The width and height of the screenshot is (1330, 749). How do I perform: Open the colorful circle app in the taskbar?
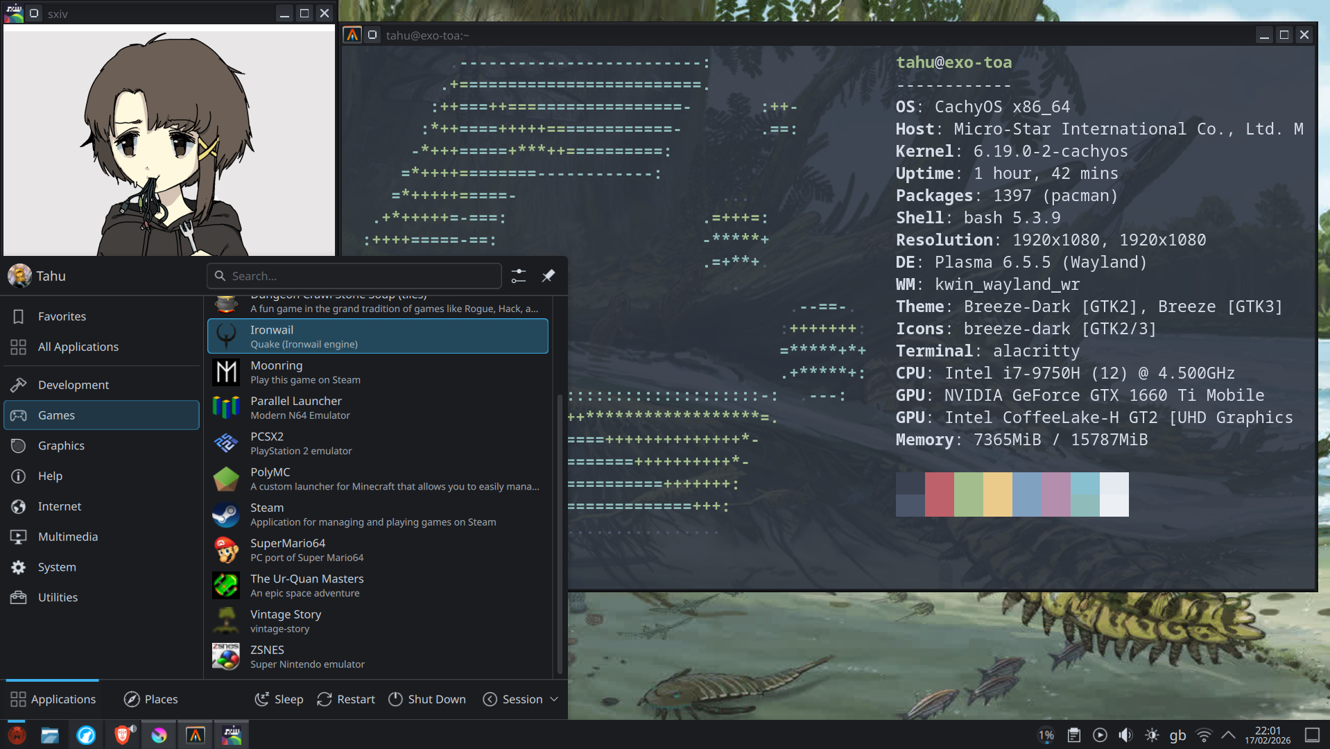pyautogui.click(x=159, y=735)
